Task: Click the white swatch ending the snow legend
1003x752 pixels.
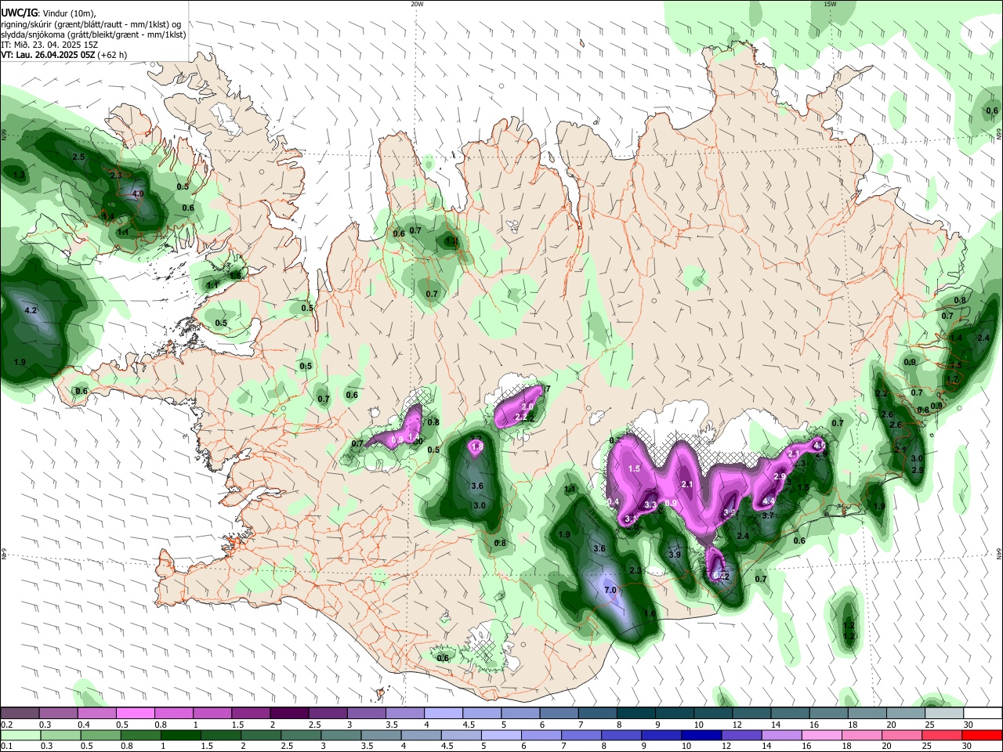Action: [x=982, y=714]
